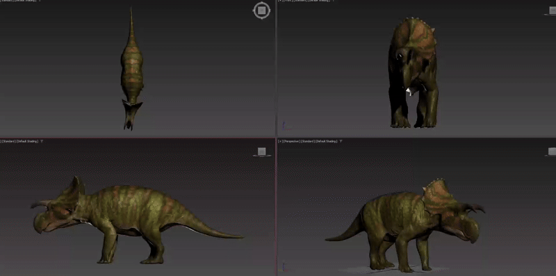Open the [Standard] menu in Perspective viewport
556x276 pixels.
pyautogui.click(x=307, y=141)
